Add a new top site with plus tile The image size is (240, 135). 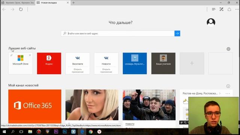click(x=192, y=63)
